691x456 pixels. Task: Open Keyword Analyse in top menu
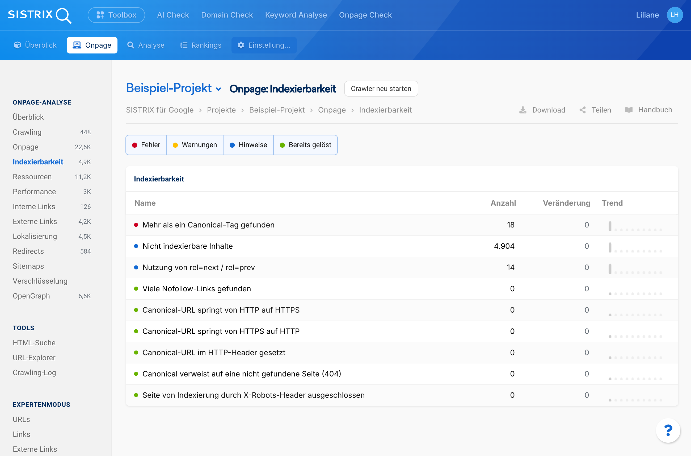point(296,15)
